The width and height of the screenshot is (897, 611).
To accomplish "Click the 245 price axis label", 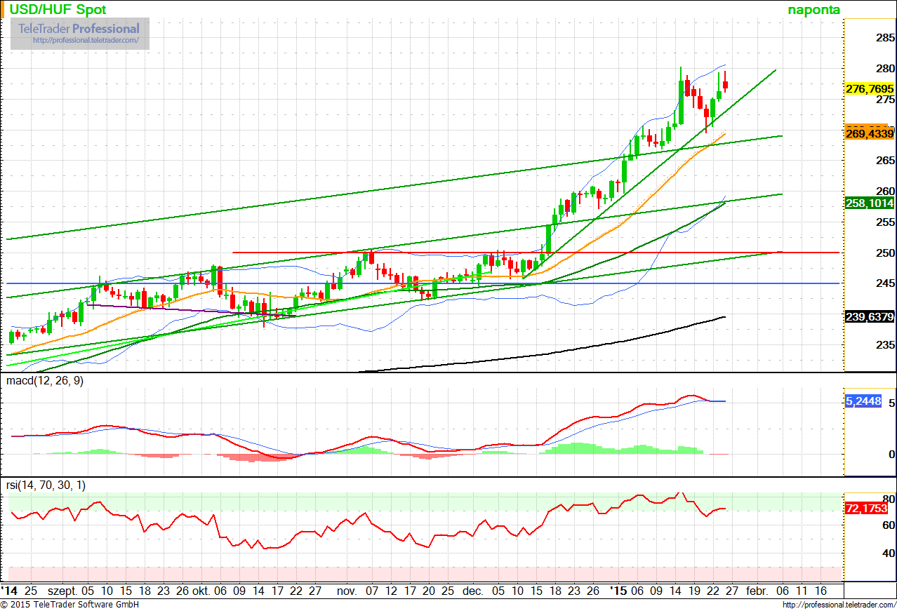I will click(x=885, y=283).
